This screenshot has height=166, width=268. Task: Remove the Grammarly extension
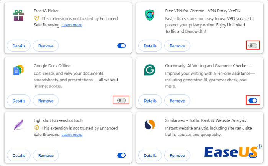coord(177,101)
